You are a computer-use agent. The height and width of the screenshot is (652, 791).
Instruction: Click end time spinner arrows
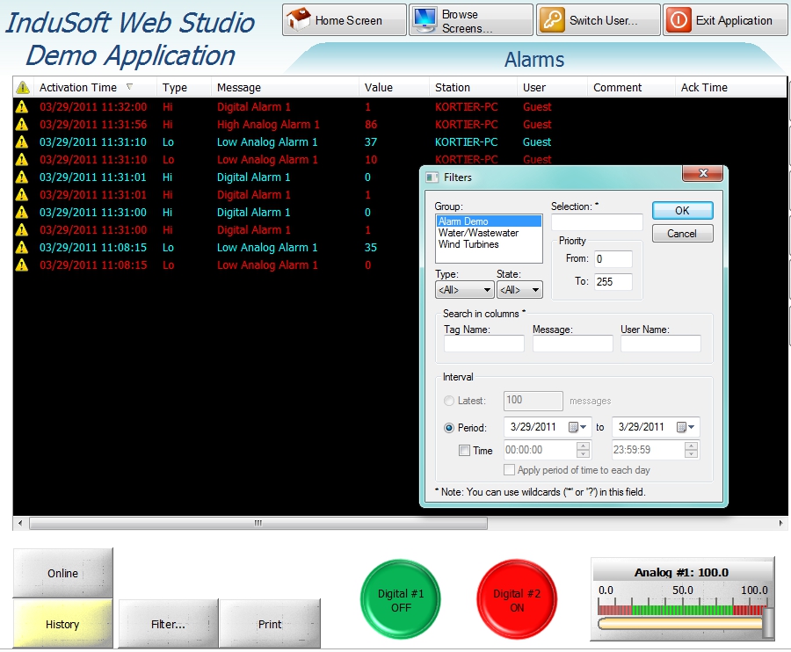691,450
